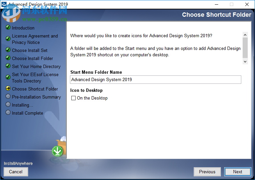This screenshot has width=255, height=180.
Task: Select the License Agreement and Privacy Notice label
Action: pos(35,39)
